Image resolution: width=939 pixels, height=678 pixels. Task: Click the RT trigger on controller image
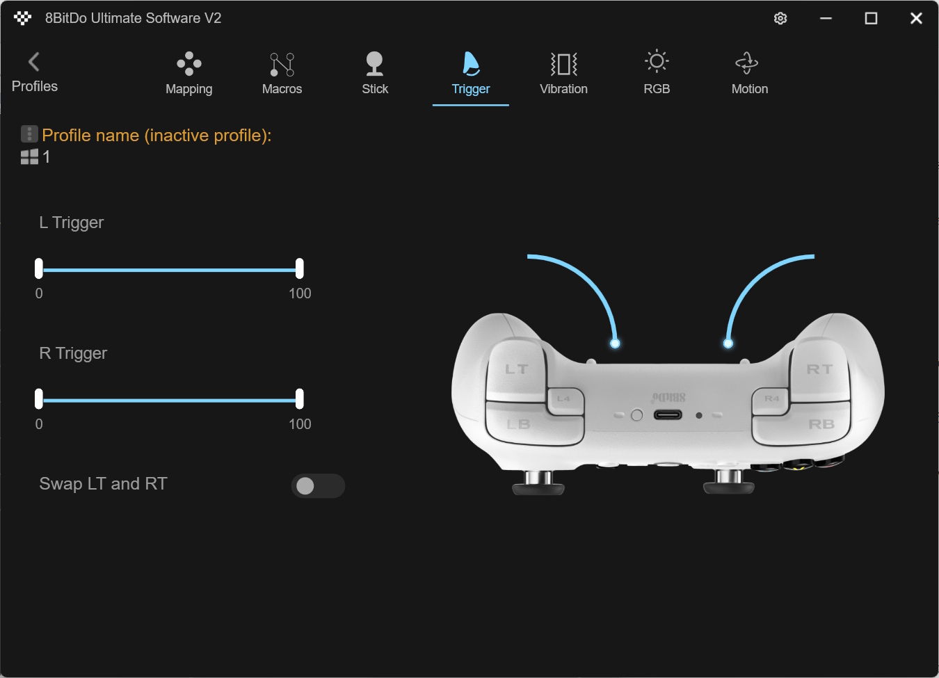[819, 369]
